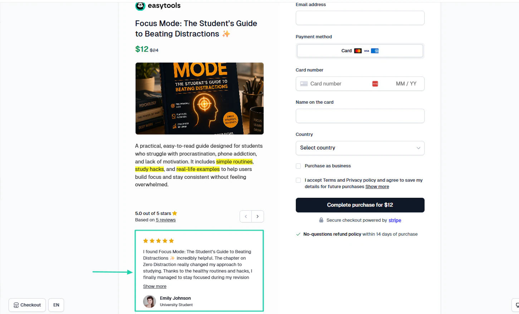The width and height of the screenshot is (519, 314).
Task: Focus the Email address input field
Action: 360,18
